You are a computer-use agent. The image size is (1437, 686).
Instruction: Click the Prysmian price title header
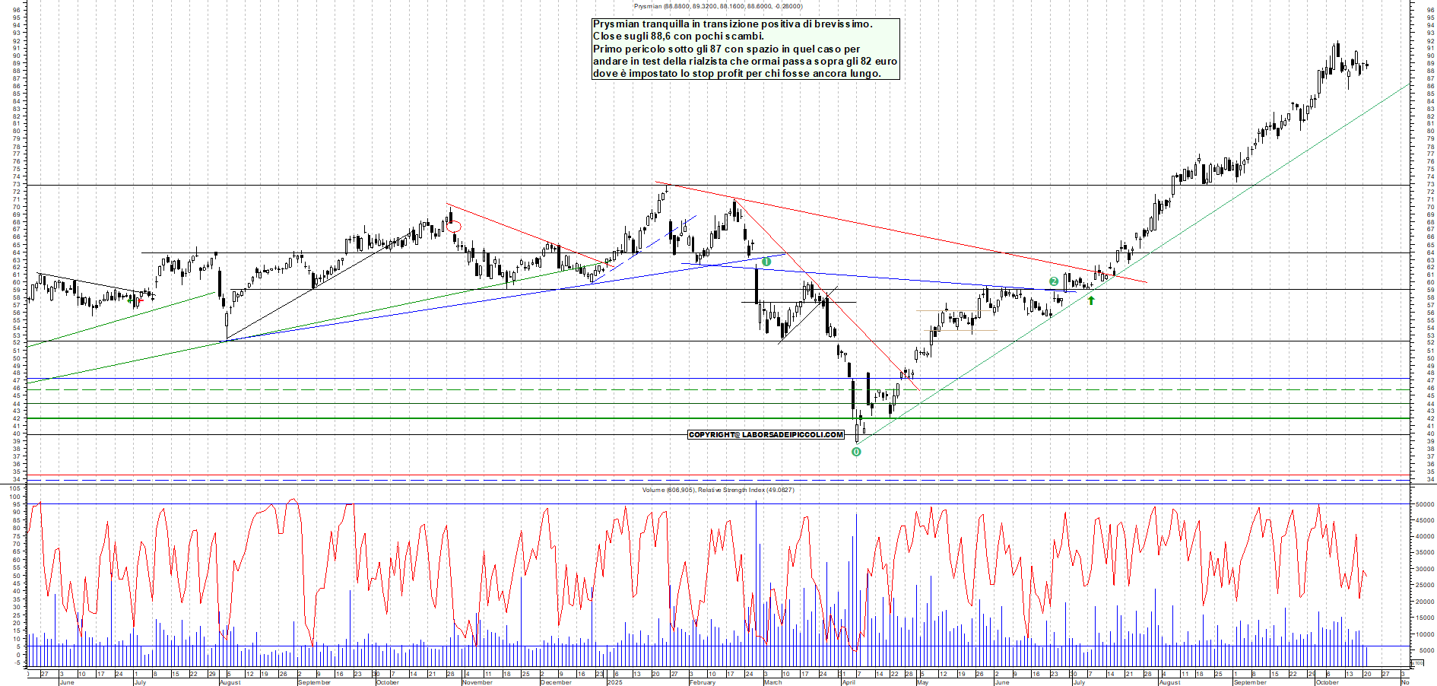(x=718, y=6)
